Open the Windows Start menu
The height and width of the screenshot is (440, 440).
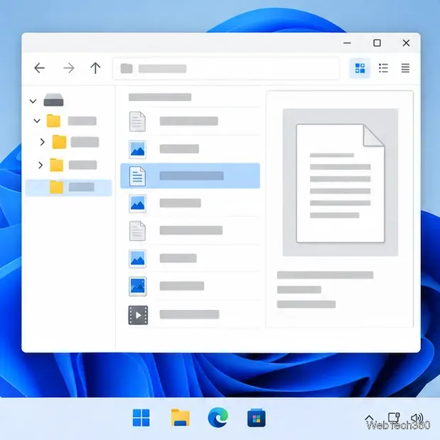(x=141, y=417)
